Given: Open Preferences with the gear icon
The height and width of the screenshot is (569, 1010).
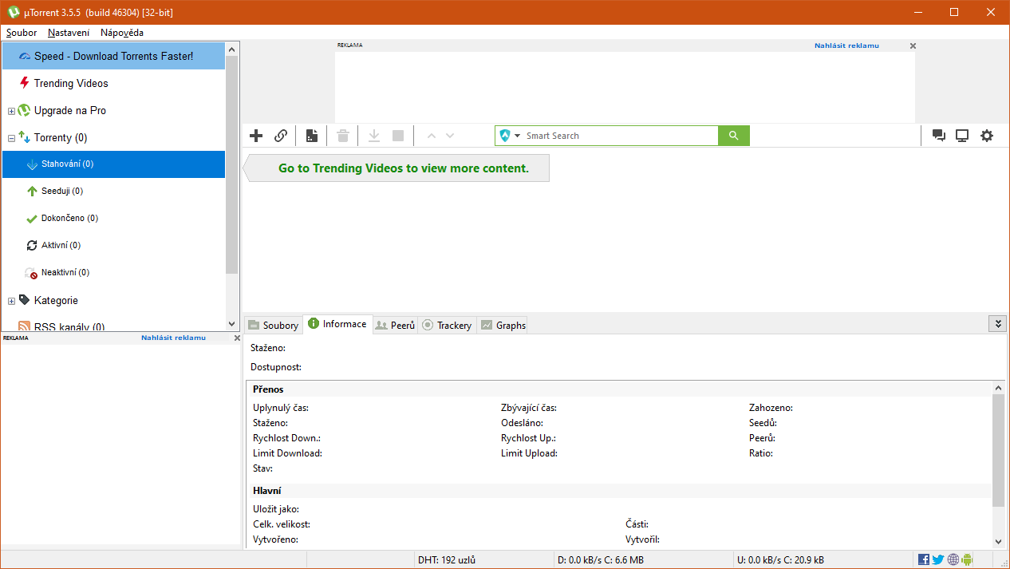Looking at the screenshot, I should (x=987, y=136).
